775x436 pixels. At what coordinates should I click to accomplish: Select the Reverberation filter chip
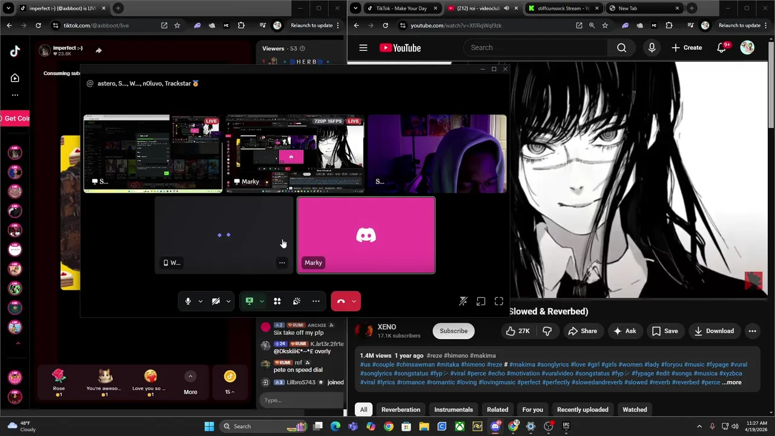401,410
